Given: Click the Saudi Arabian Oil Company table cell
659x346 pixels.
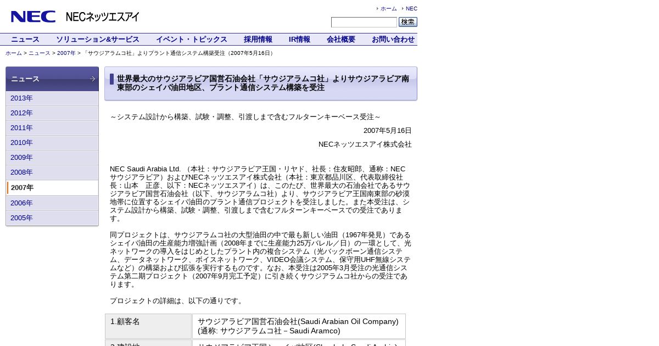Looking at the screenshot, I should pyautogui.click(x=299, y=326).
